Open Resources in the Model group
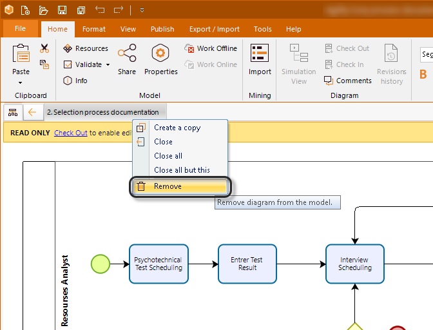Image resolution: width=433 pixels, height=330 pixels. [86, 48]
